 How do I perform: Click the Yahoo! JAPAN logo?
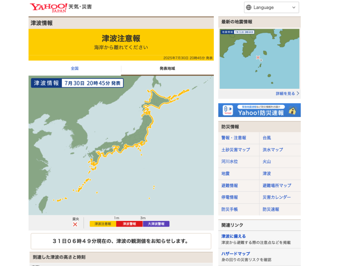pos(48,7)
